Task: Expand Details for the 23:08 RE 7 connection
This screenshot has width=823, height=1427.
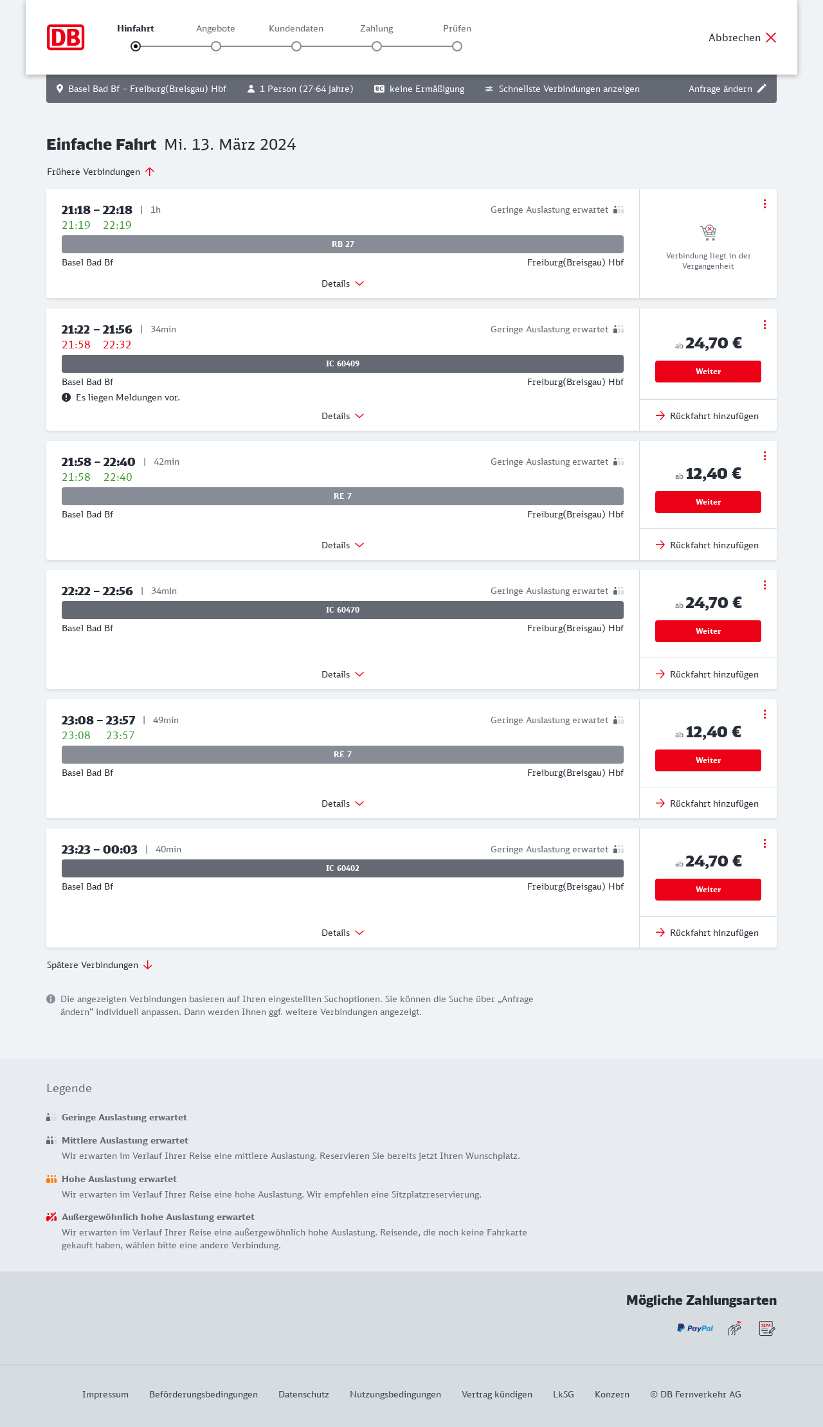Action: (343, 803)
